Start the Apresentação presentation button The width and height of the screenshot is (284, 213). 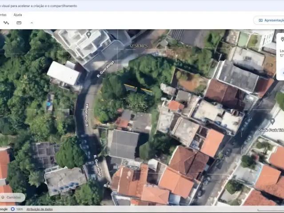[x=270, y=20]
